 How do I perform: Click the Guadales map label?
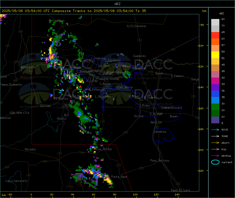point(139,56)
